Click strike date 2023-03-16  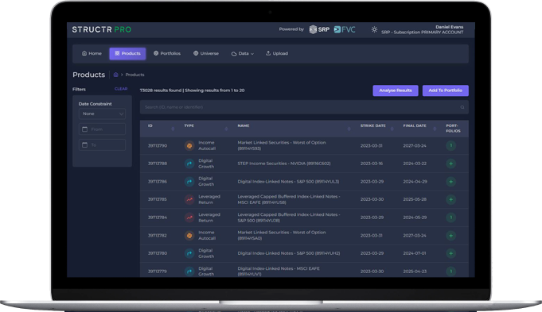371,164
